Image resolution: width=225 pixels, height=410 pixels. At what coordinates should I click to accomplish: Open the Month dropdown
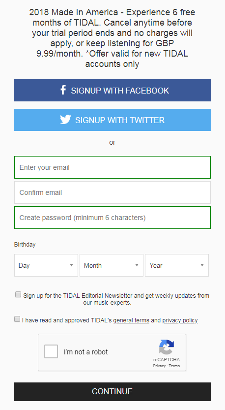pos(112,265)
